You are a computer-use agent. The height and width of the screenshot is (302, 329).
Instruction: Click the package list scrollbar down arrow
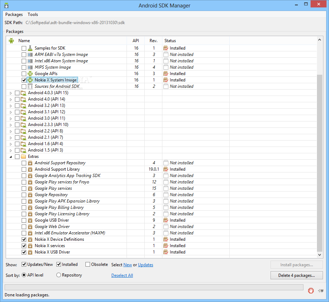[x=319, y=255]
